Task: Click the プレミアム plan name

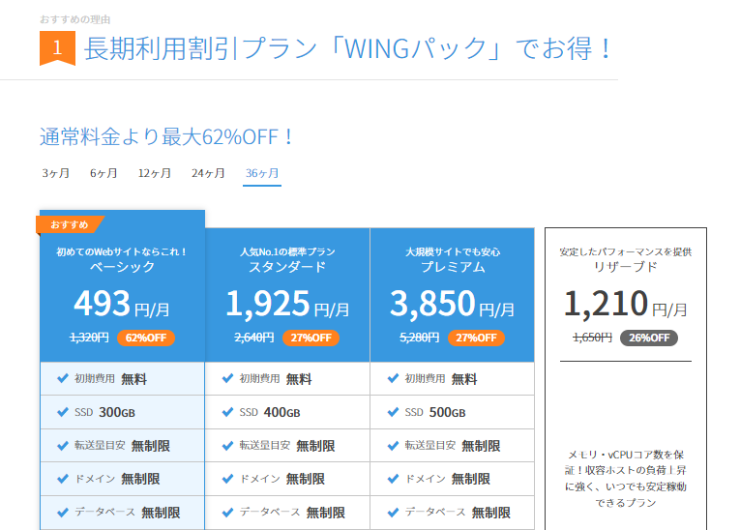Action: [453, 267]
